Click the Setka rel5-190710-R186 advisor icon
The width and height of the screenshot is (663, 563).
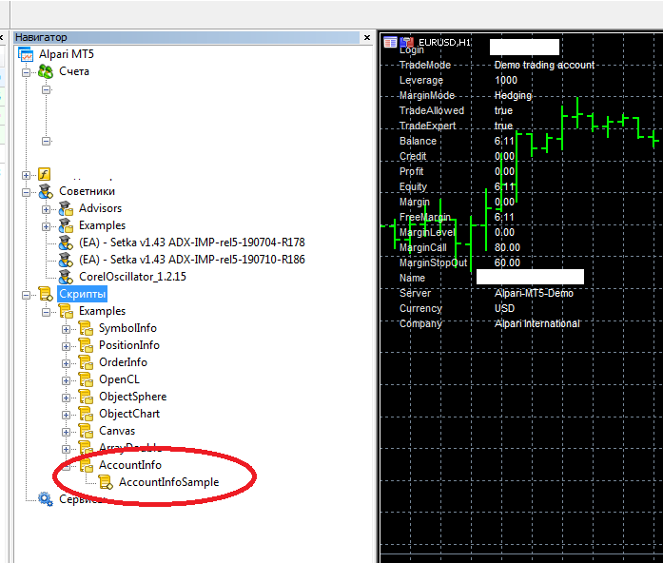point(66,260)
